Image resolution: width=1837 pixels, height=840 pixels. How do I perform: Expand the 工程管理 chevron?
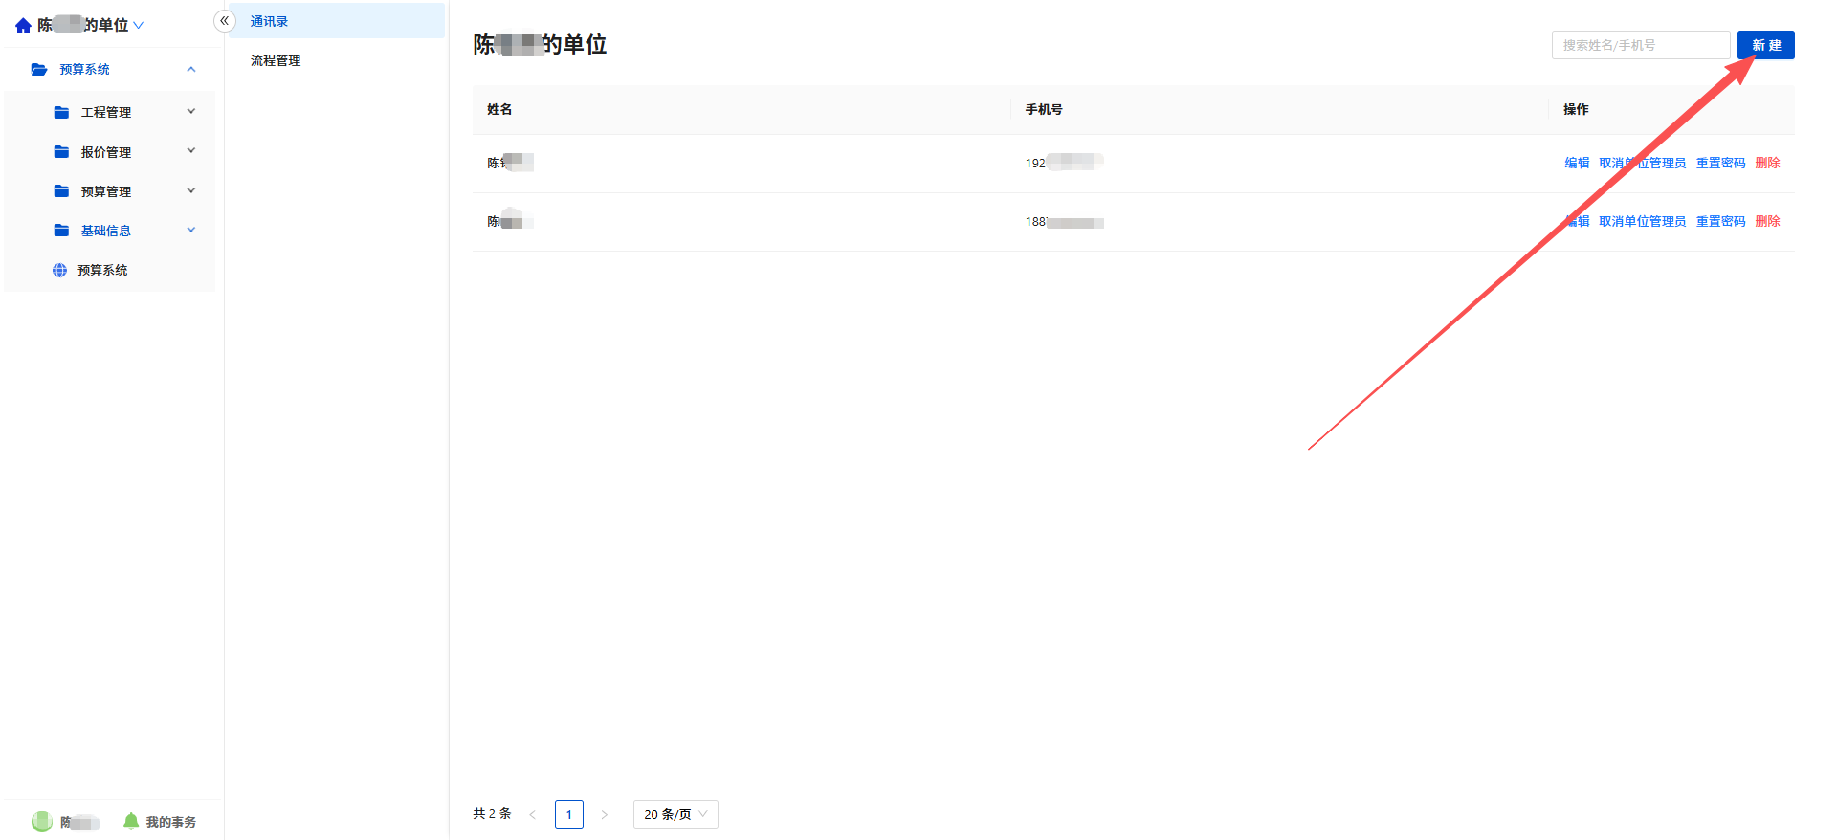[x=191, y=112]
